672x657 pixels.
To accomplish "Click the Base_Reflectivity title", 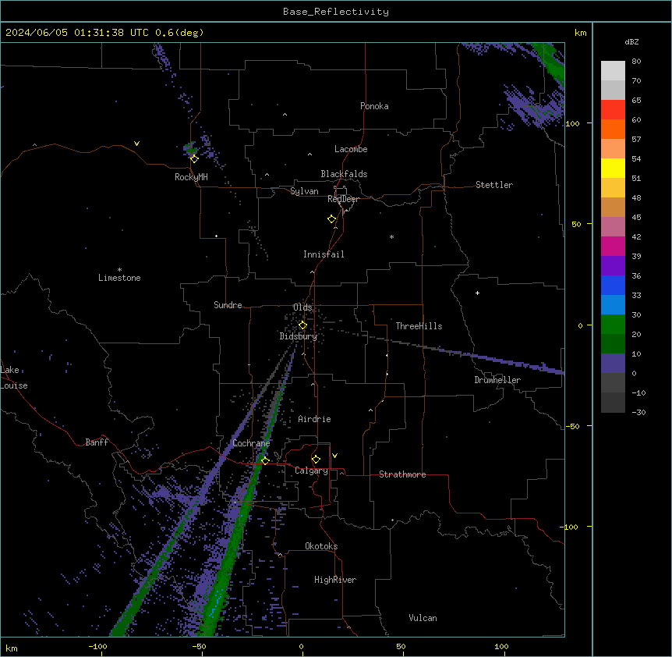I will (336, 12).
